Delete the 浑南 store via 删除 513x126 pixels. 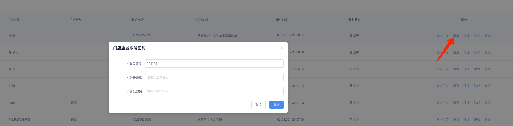coord(487,35)
